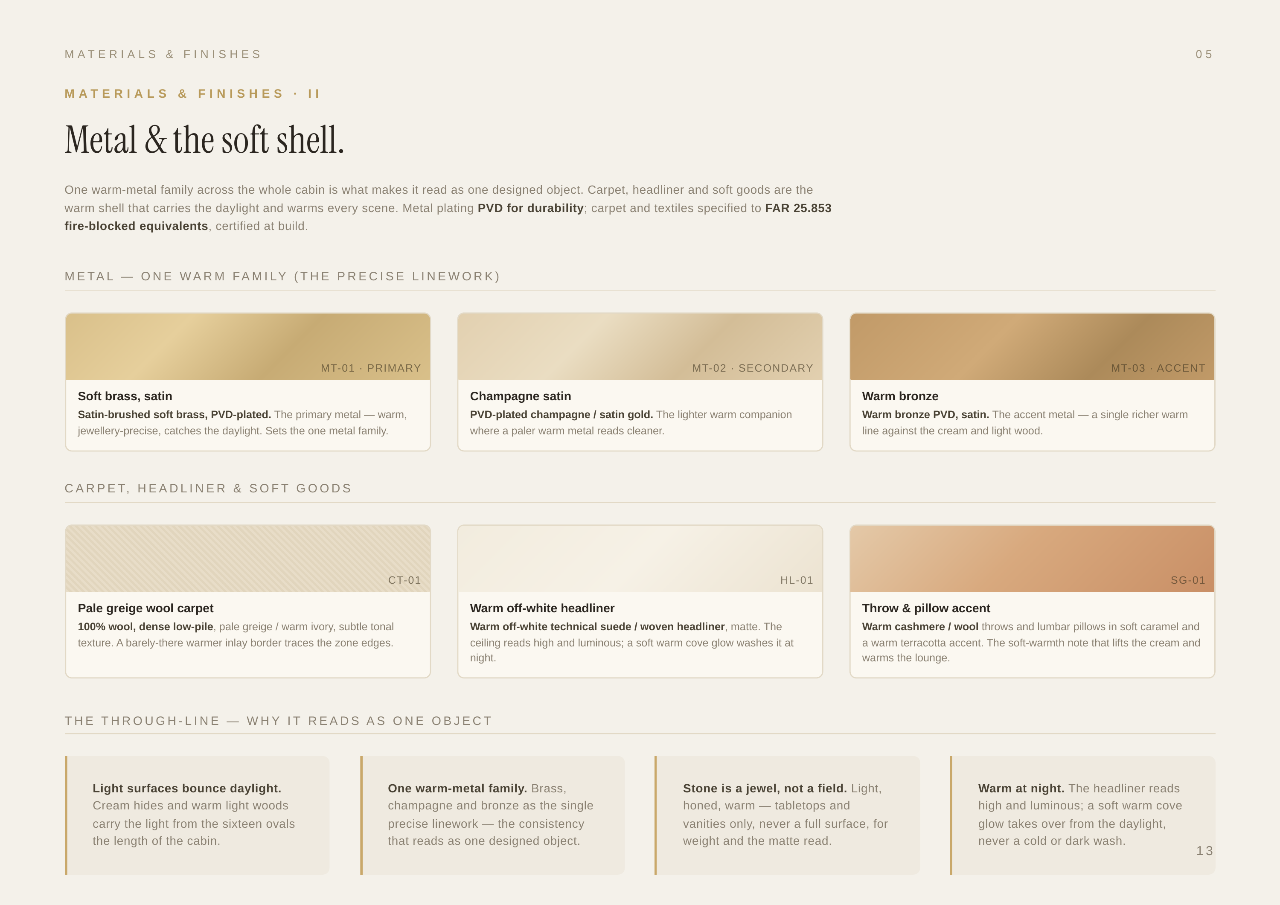Click the page number '13' at bottom right
Screen dimensions: 1280x905
pyautogui.click(x=1205, y=850)
